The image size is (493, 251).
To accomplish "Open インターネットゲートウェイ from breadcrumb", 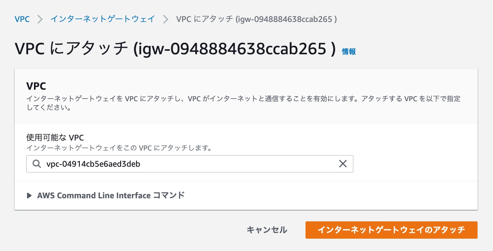I will click(102, 18).
